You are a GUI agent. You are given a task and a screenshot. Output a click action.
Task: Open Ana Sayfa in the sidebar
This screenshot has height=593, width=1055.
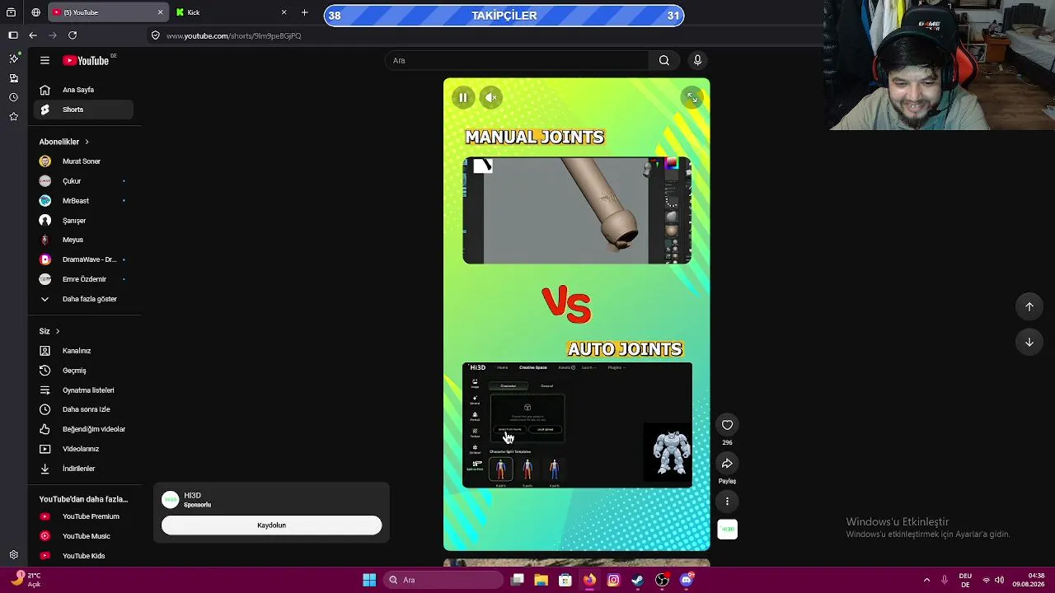[83, 90]
